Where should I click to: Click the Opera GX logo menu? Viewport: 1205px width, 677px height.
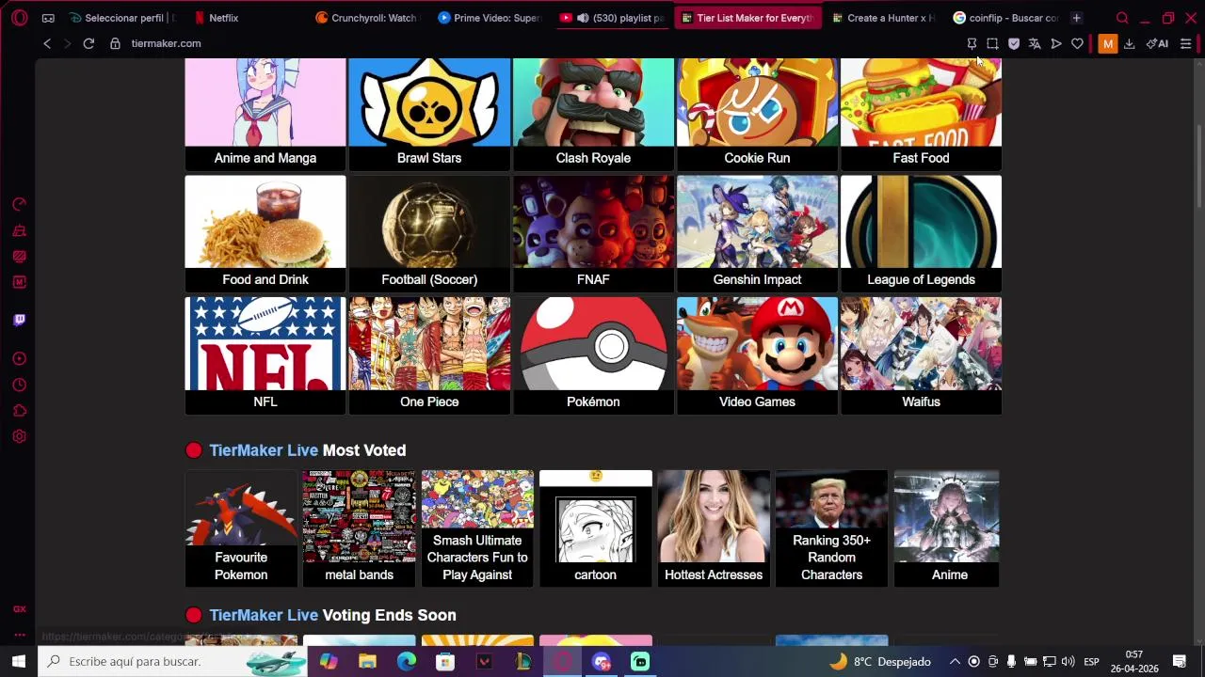coord(19,18)
